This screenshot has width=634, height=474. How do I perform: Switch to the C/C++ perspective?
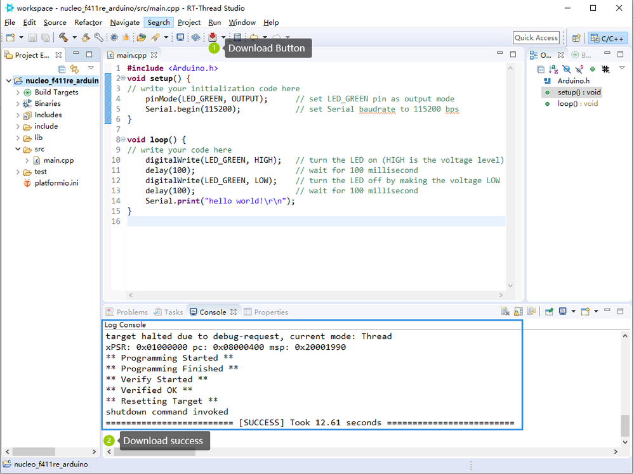click(607, 39)
